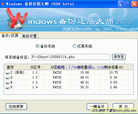The height and width of the screenshot is (114, 138).
Task: Open the 高级设置 tab
Action: [30, 36]
